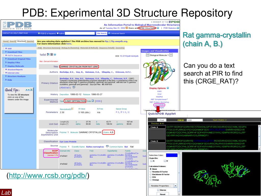
Task: Go to next Quick Tip arrow
Action: coord(29,90)
